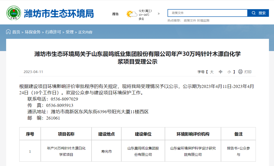Screen dimensions: 274x166
Task: Go to 首页 in the breadcrumb
Action: (16, 32)
